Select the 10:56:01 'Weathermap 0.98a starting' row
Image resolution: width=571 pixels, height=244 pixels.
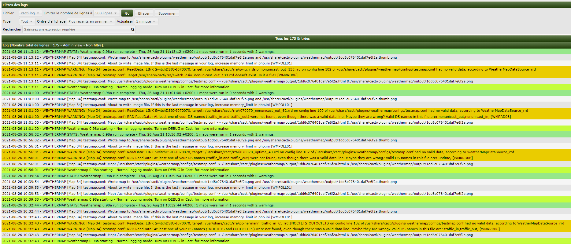pyautogui.click(x=286, y=170)
